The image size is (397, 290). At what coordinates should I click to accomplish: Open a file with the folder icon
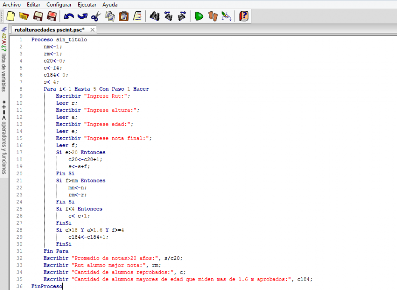click(24, 16)
